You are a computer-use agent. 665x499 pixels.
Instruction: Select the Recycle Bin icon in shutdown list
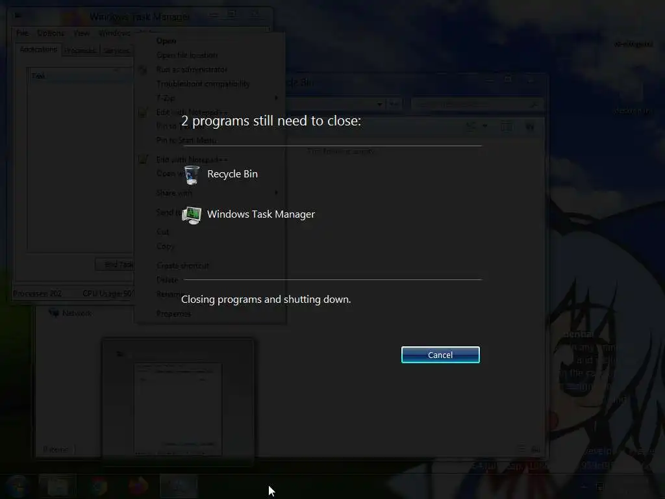tap(192, 174)
